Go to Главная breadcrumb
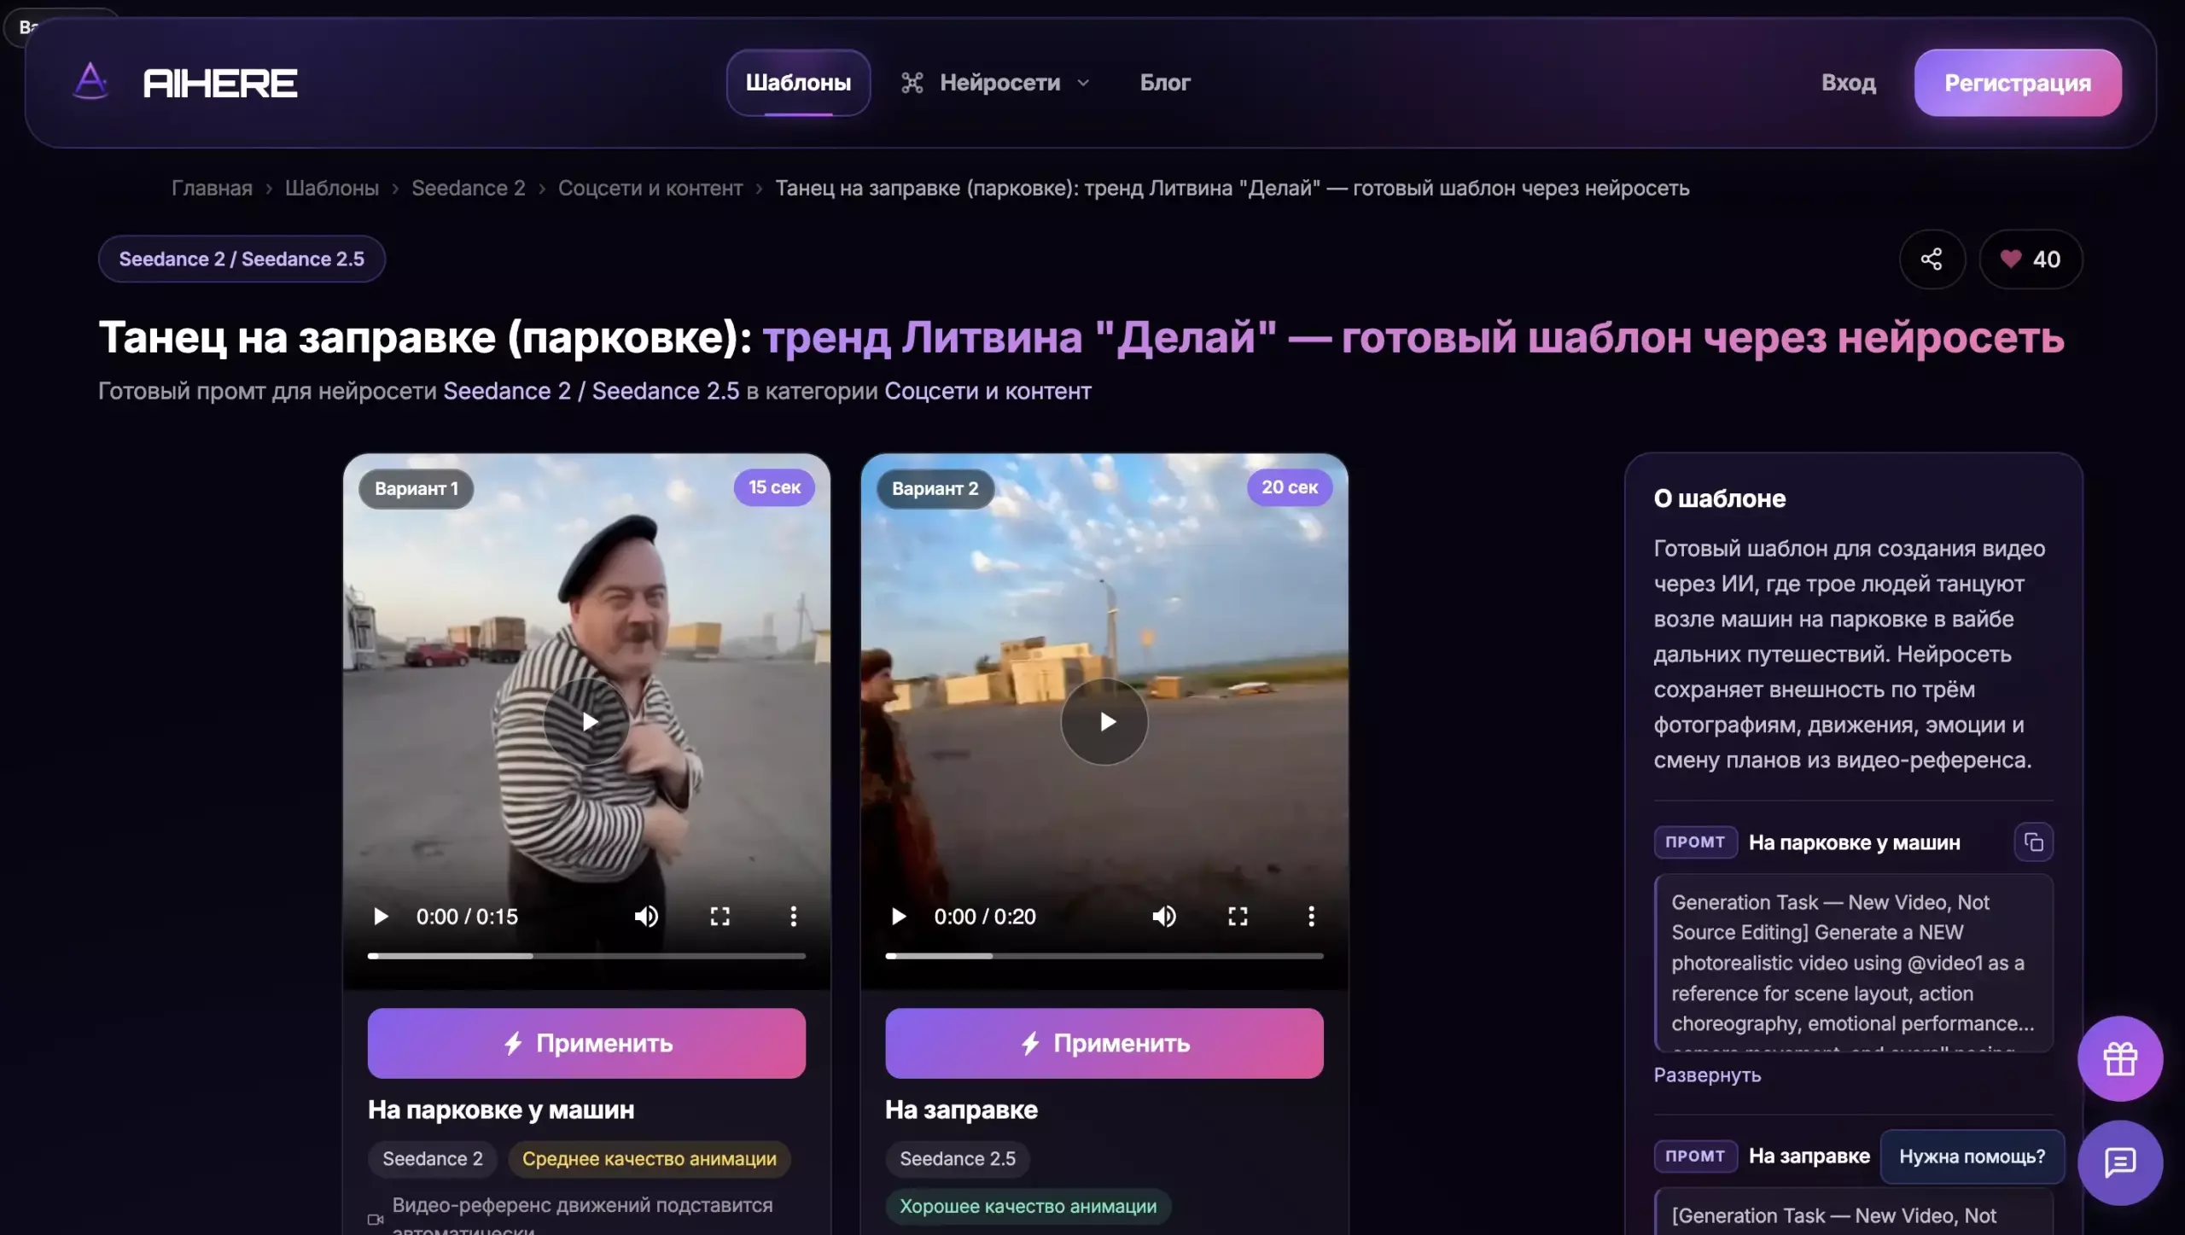The height and width of the screenshot is (1235, 2185). [212, 188]
